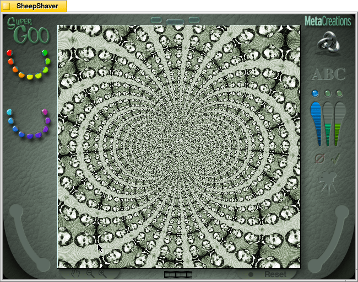The height and width of the screenshot is (282, 358).
Task: Pick the dark green ball ending the warm arc
Action: pyautogui.click(x=45, y=53)
